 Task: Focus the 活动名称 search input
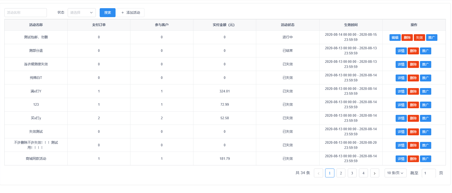tap(26, 13)
